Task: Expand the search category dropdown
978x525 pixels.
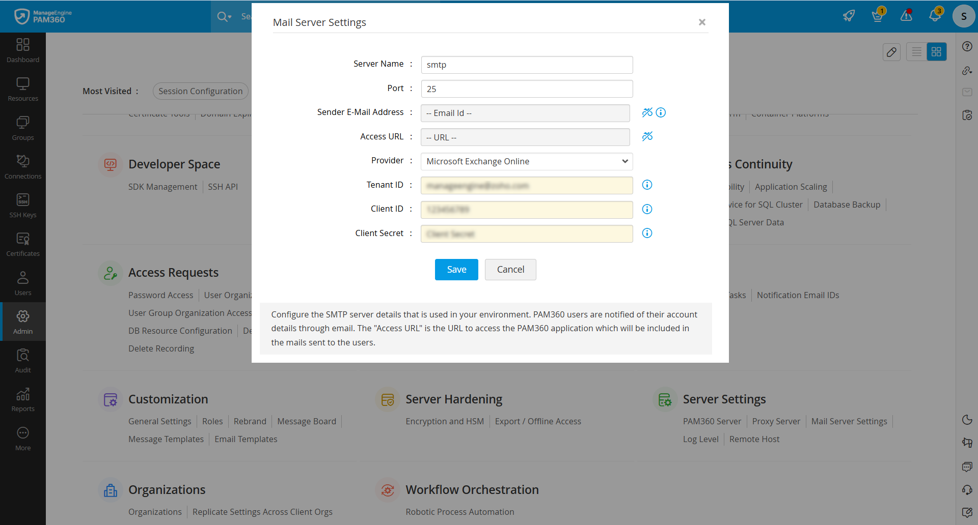Action: coord(230,16)
